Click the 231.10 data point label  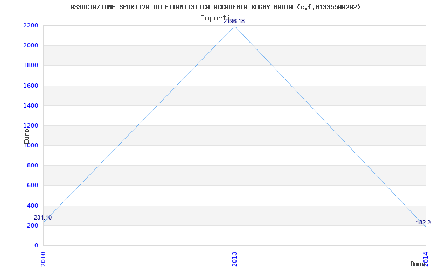click(x=43, y=218)
